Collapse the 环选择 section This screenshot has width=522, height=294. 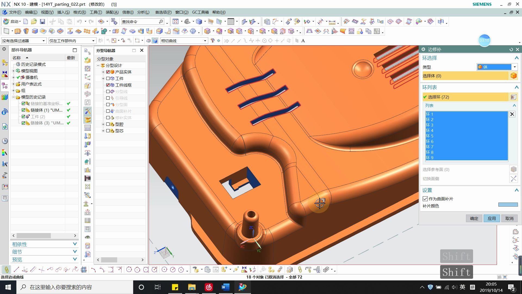(x=516, y=58)
